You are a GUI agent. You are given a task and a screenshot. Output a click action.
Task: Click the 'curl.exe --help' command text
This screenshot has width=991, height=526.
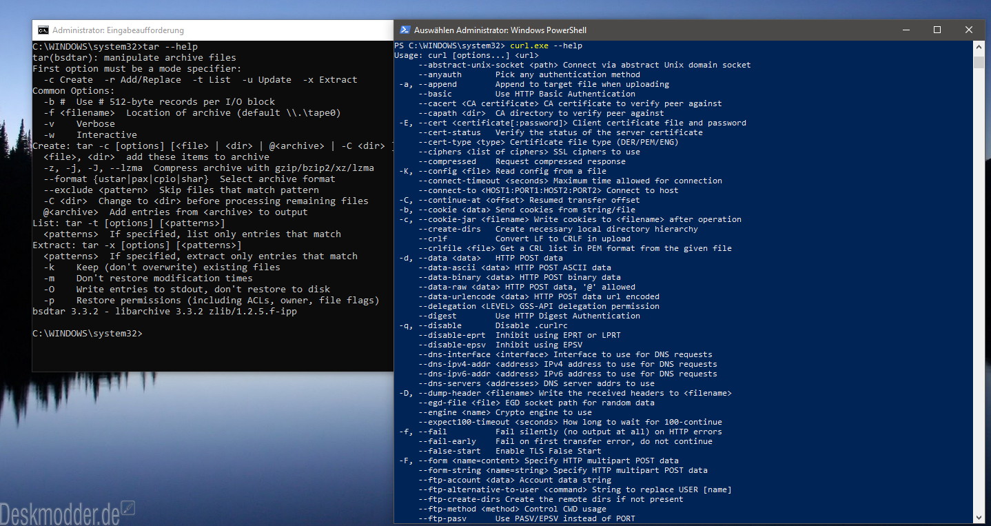click(x=546, y=45)
